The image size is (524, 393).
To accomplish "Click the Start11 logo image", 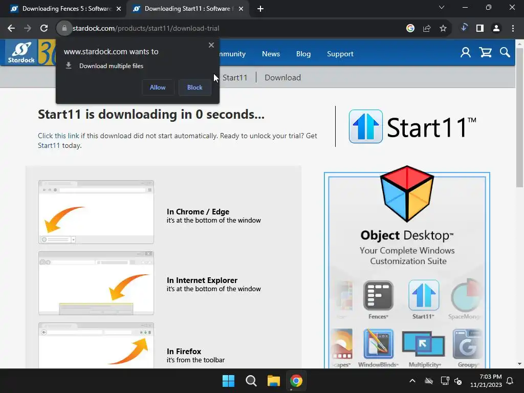I will point(412,127).
